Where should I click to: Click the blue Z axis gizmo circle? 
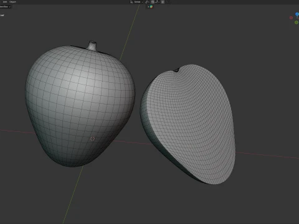coord(297,14)
